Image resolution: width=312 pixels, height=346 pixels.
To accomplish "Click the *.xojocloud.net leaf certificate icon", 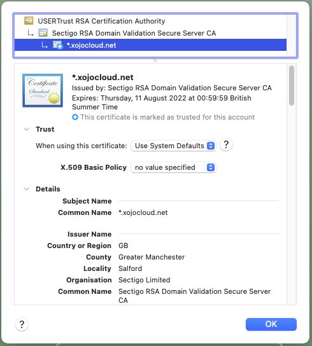I will [58, 45].
